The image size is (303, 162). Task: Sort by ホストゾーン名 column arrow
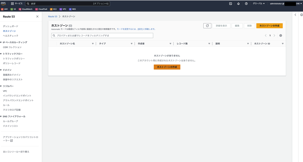coord(93,44)
